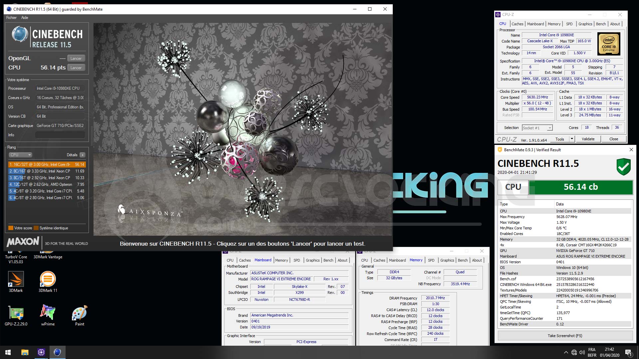Switch to Caches tab in top CPU-Z

(517, 24)
